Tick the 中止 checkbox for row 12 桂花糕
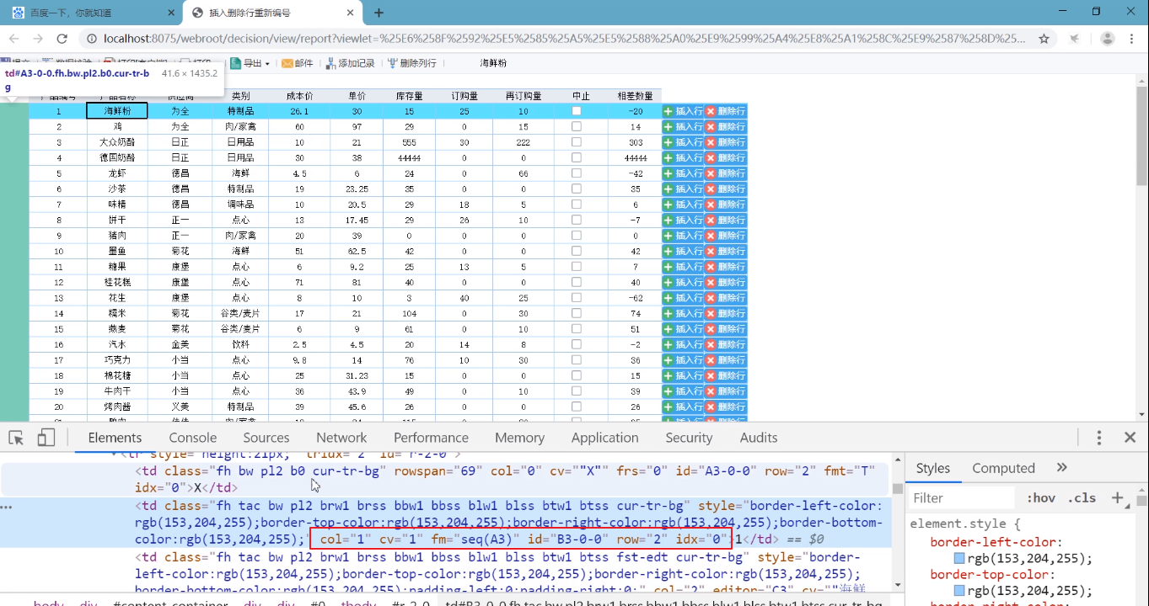 (577, 282)
